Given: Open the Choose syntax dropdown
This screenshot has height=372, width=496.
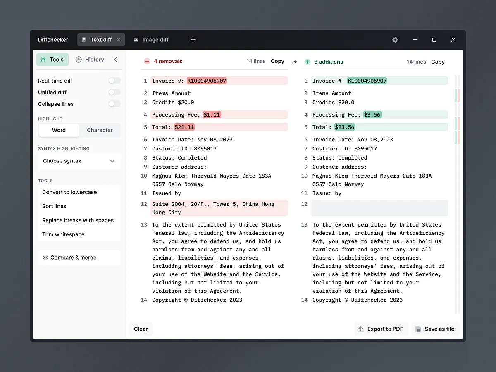Looking at the screenshot, I should tap(79, 161).
